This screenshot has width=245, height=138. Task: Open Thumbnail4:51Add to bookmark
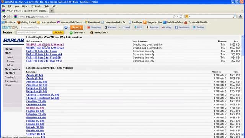click(197, 22)
